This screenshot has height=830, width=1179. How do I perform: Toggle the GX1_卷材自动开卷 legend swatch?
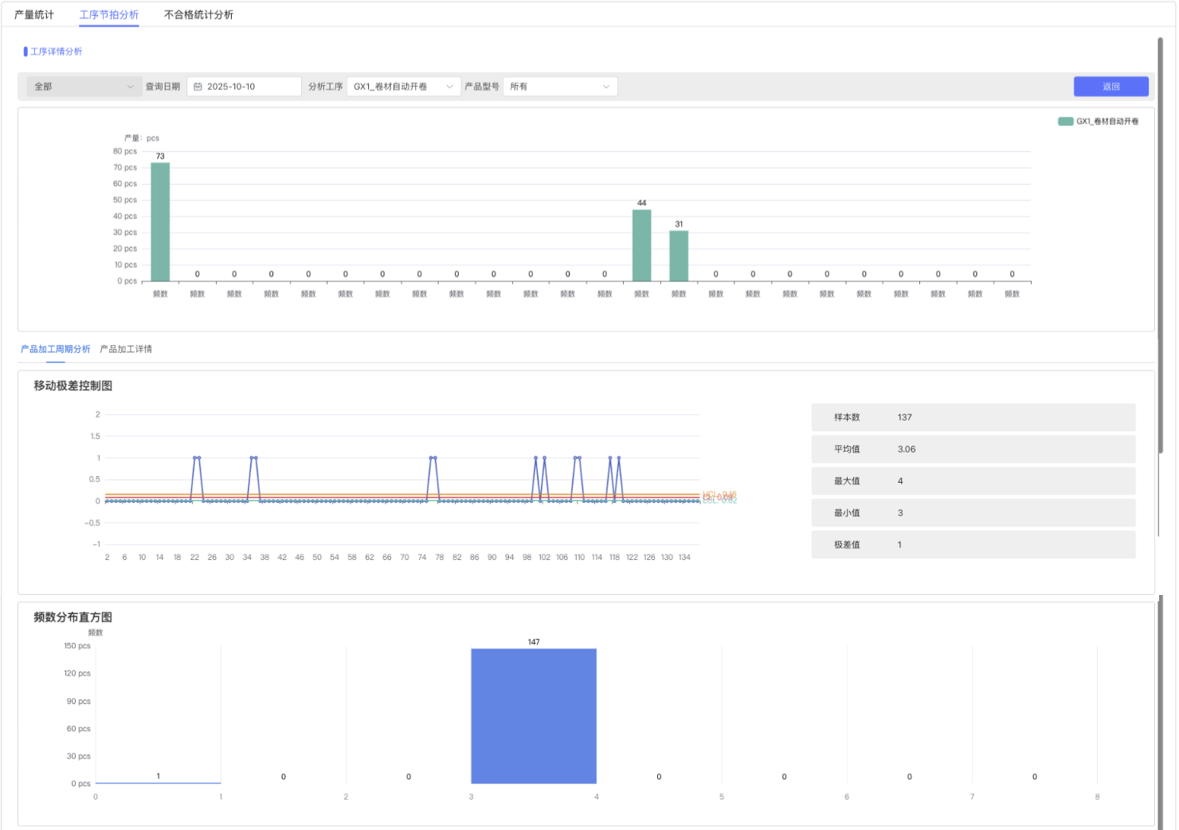click(x=1065, y=121)
